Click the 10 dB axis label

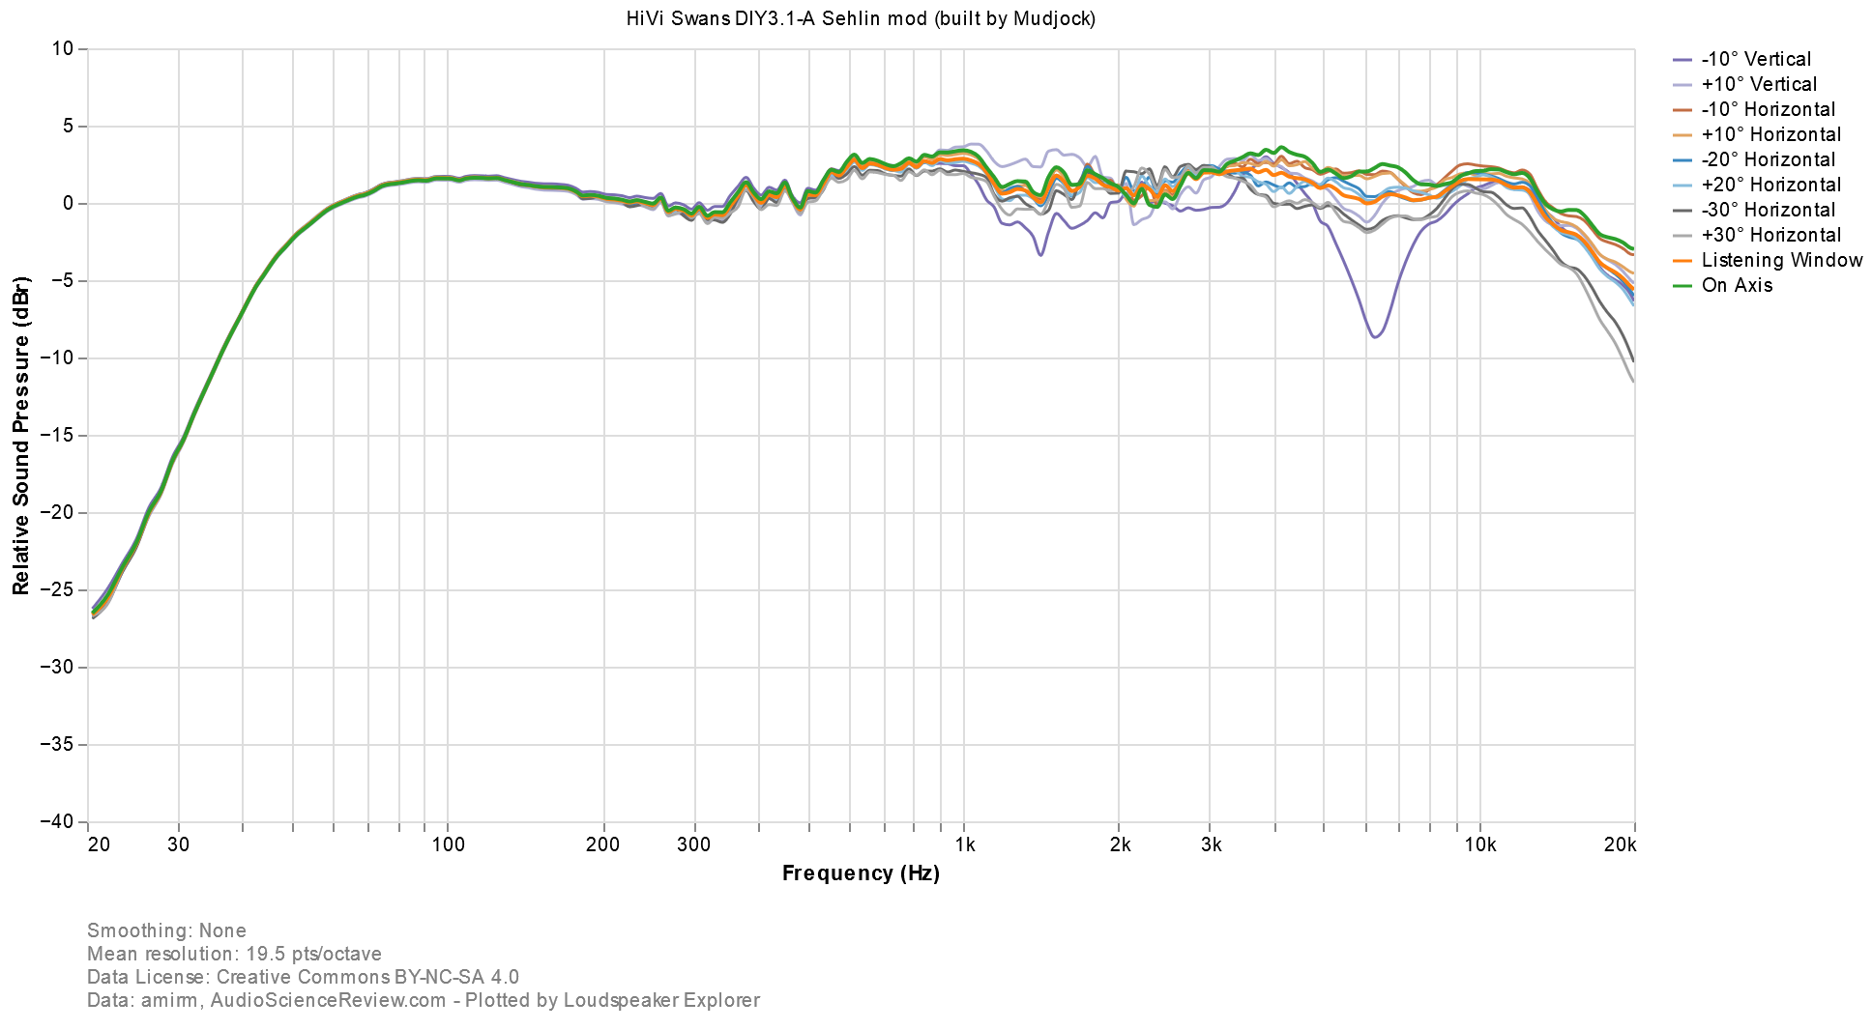click(65, 48)
